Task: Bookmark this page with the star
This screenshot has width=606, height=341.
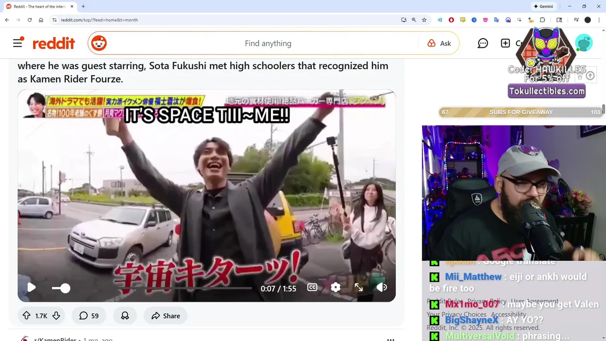Action: click(x=424, y=20)
